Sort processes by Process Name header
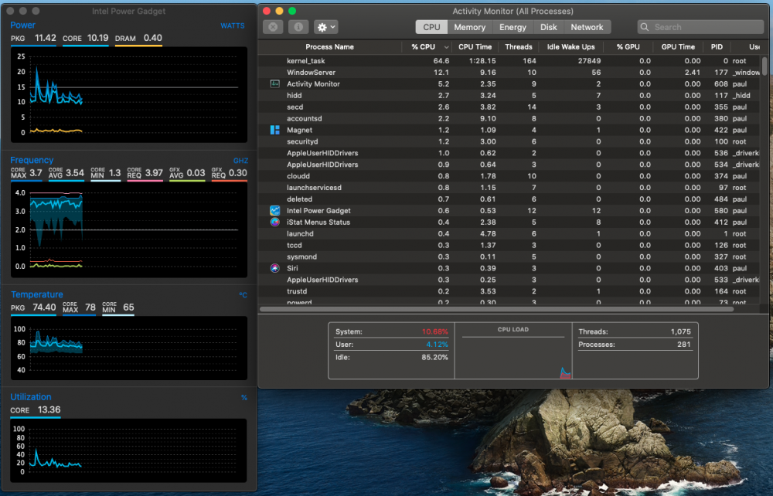Screen dimensions: 773x496 (x=330, y=47)
